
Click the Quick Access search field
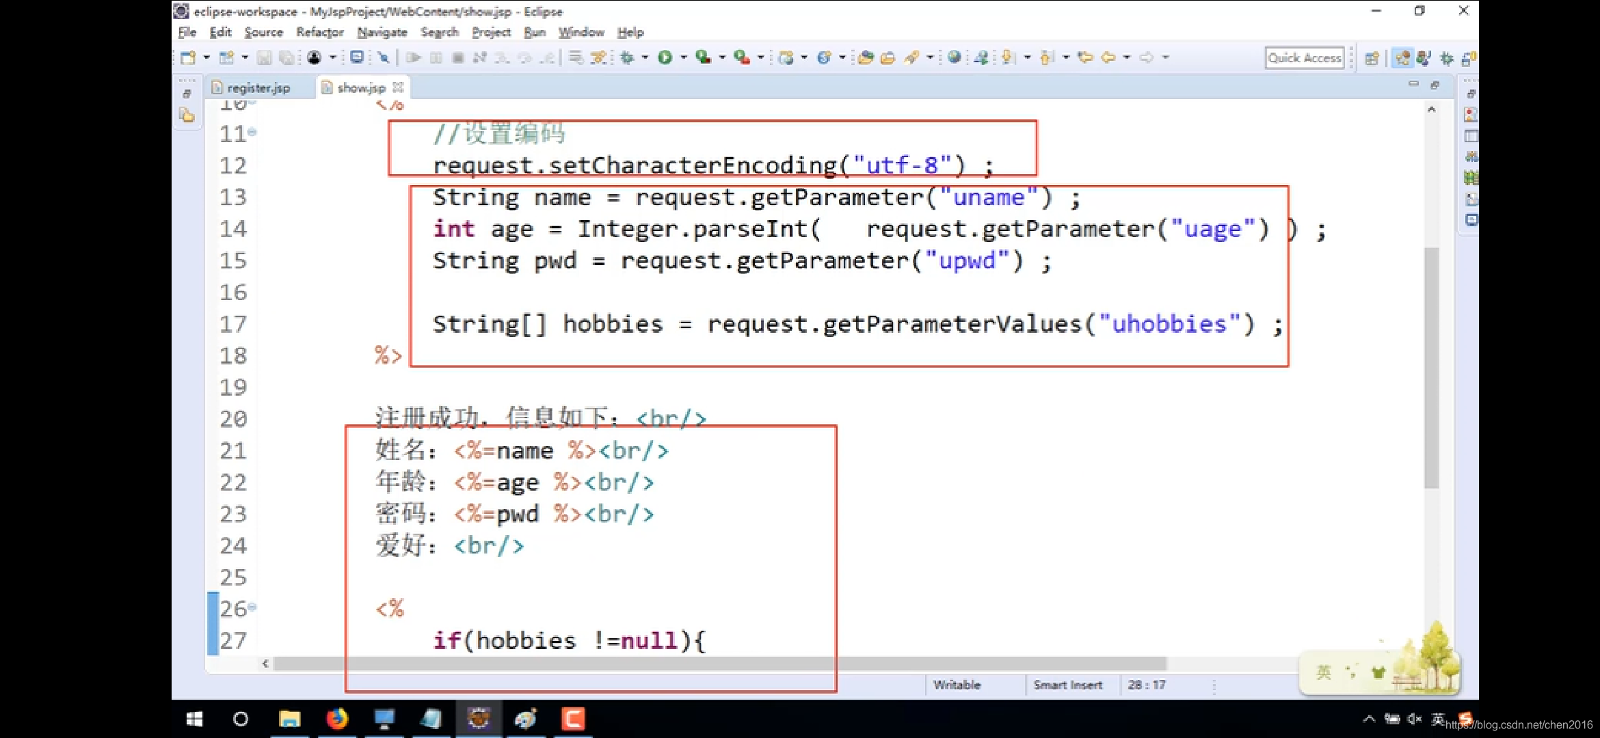[x=1305, y=58]
